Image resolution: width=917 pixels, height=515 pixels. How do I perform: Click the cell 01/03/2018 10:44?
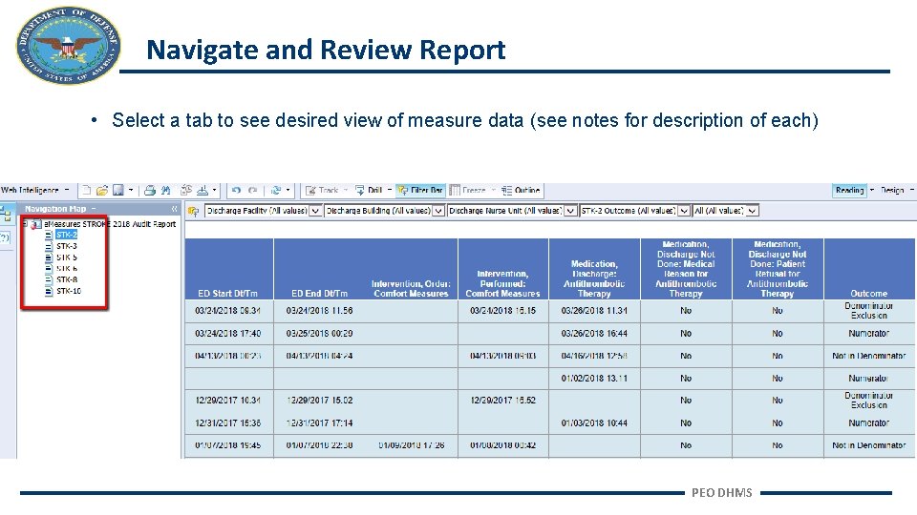(x=594, y=422)
